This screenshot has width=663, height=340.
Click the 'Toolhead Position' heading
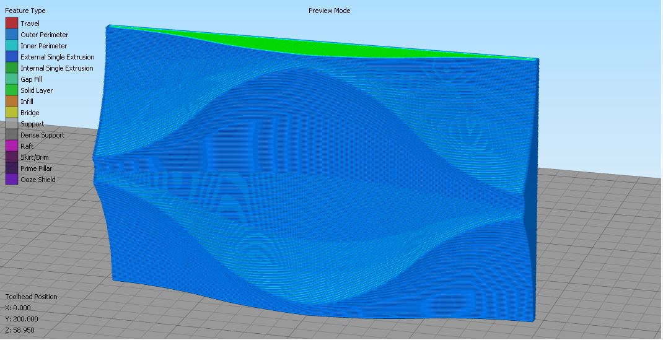point(31,297)
